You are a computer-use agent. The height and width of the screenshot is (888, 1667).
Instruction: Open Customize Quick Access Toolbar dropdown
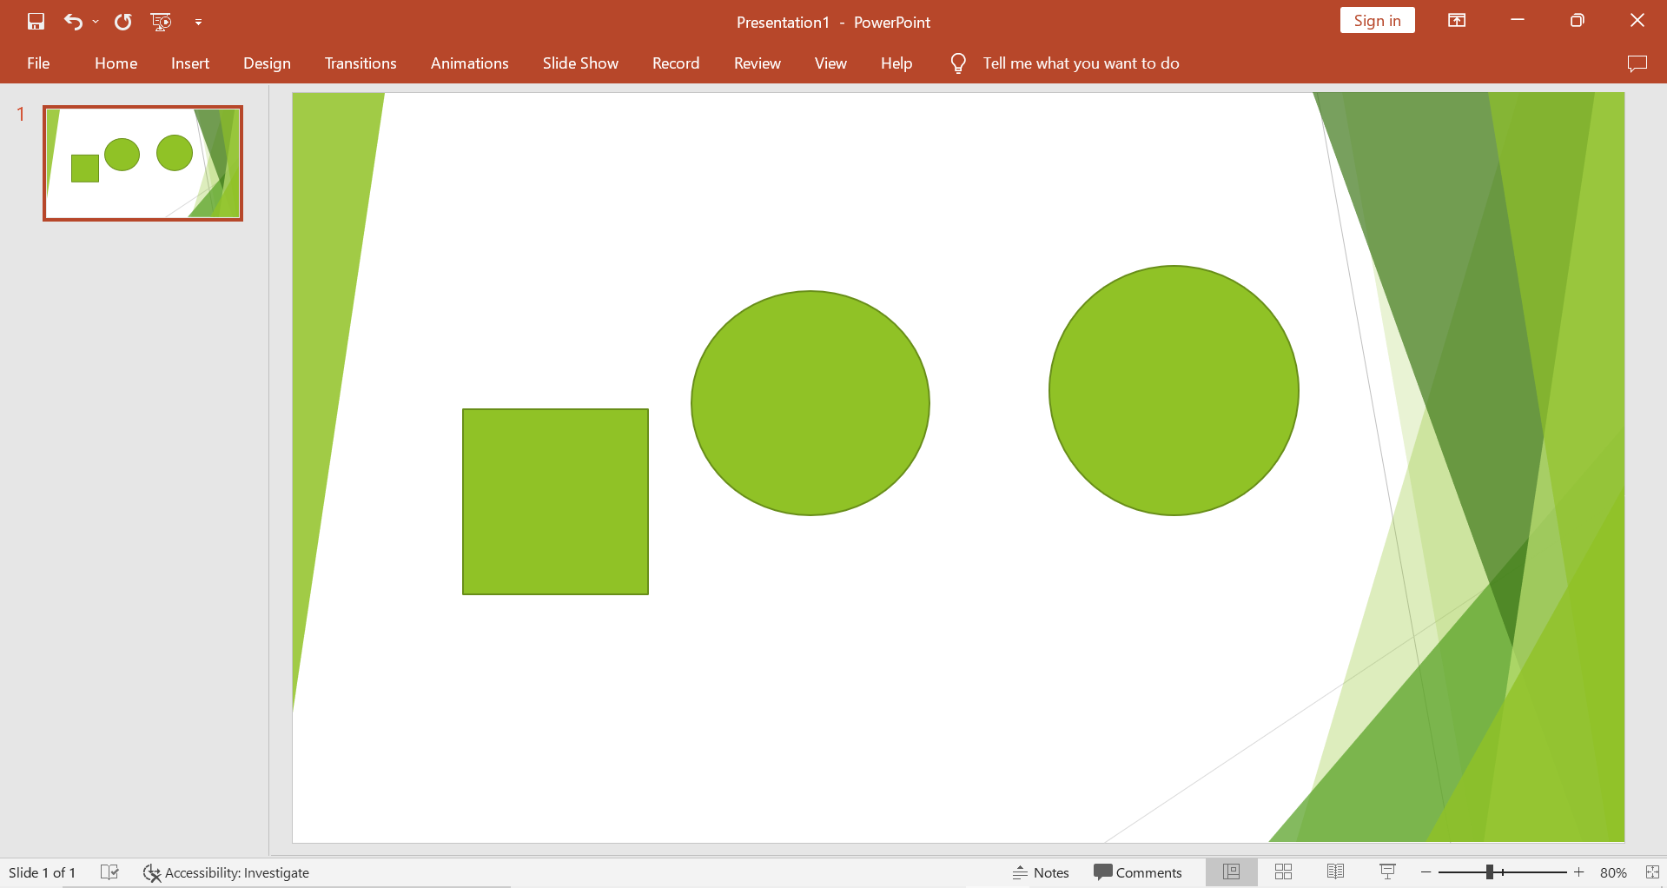(x=198, y=23)
